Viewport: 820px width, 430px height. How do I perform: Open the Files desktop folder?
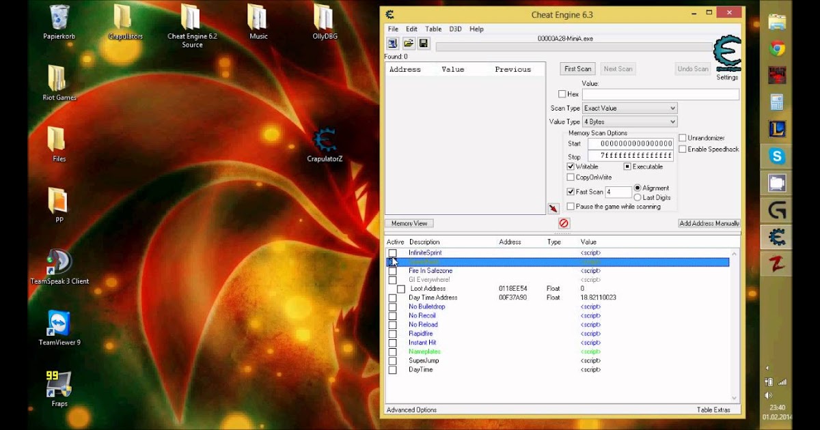pyautogui.click(x=59, y=145)
